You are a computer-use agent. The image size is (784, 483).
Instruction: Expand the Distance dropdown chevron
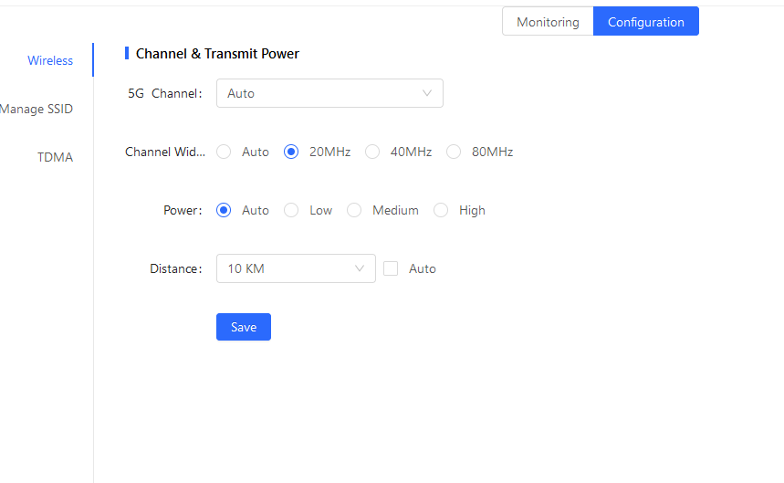pos(359,268)
